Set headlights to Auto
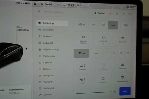Screen dimensions: 149x99 point(113,25)
